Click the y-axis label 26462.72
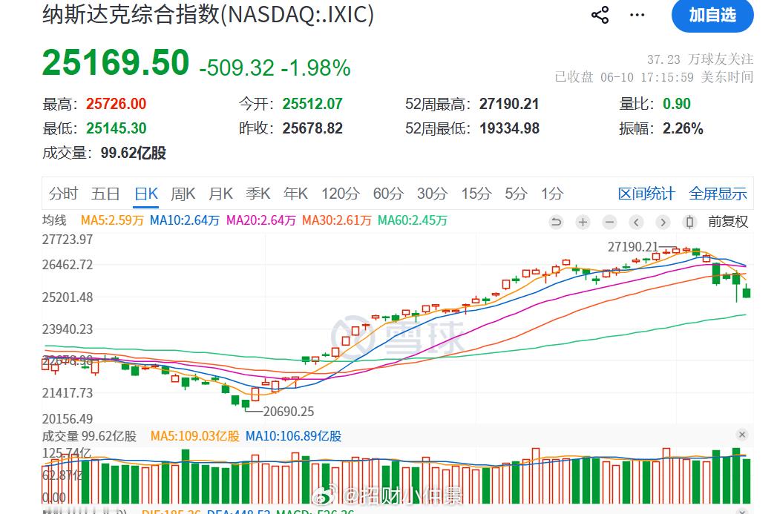The width and height of the screenshot is (777, 514). 68,265
